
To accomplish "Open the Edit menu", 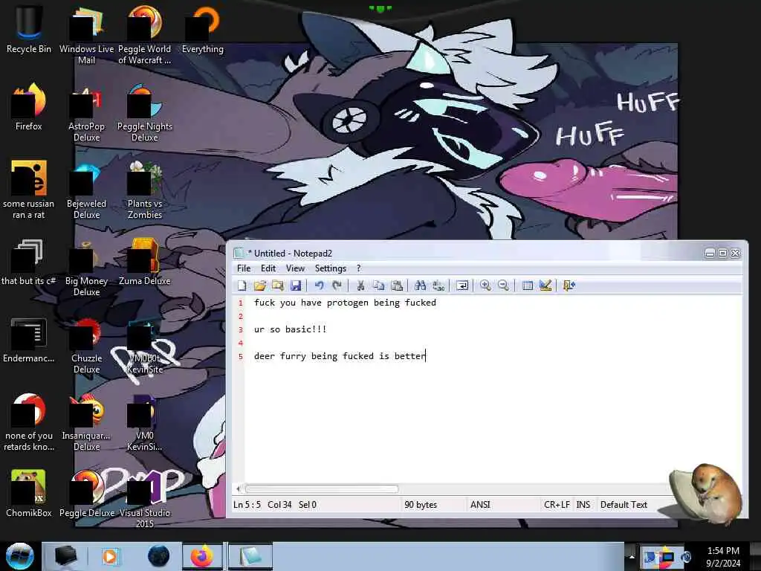I will pyautogui.click(x=268, y=268).
